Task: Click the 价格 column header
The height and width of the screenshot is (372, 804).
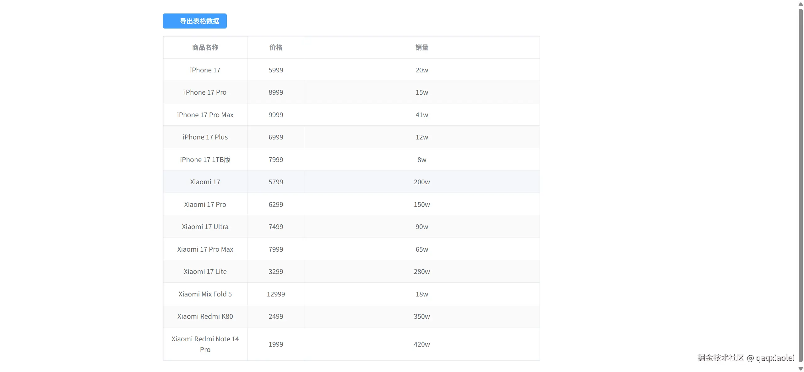Action: [x=276, y=47]
